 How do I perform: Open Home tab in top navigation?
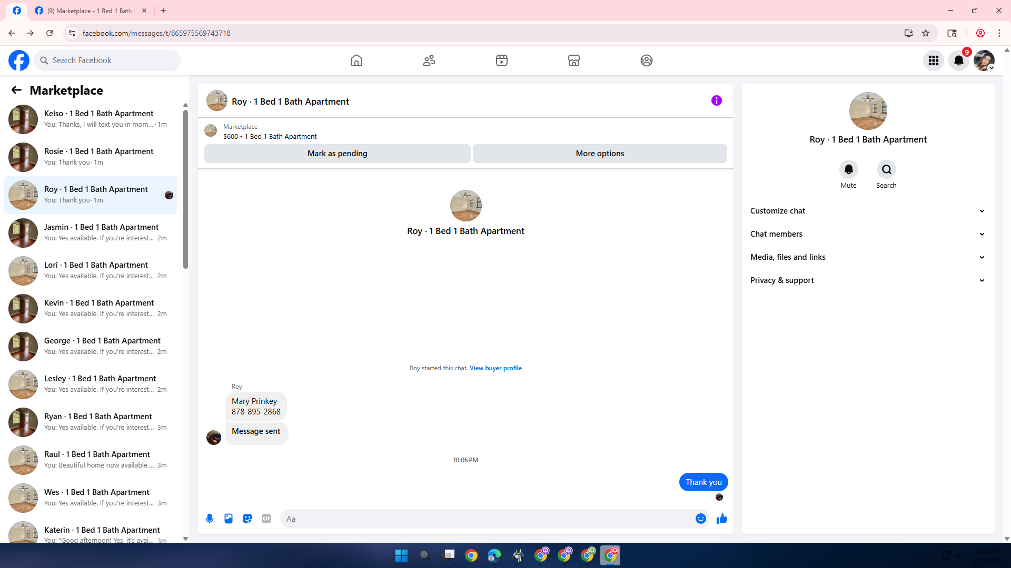pyautogui.click(x=356, y=60)
